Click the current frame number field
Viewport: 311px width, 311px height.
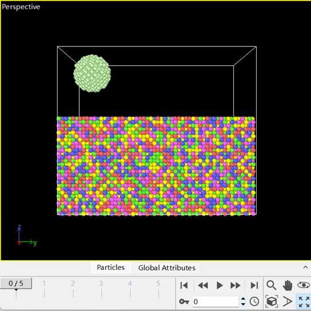tap(216, 302)
